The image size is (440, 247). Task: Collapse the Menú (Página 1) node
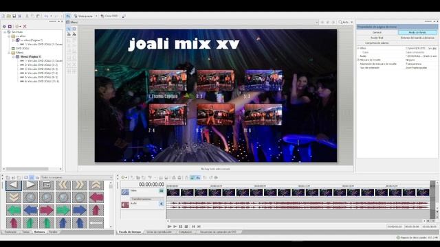click(13, 56)
